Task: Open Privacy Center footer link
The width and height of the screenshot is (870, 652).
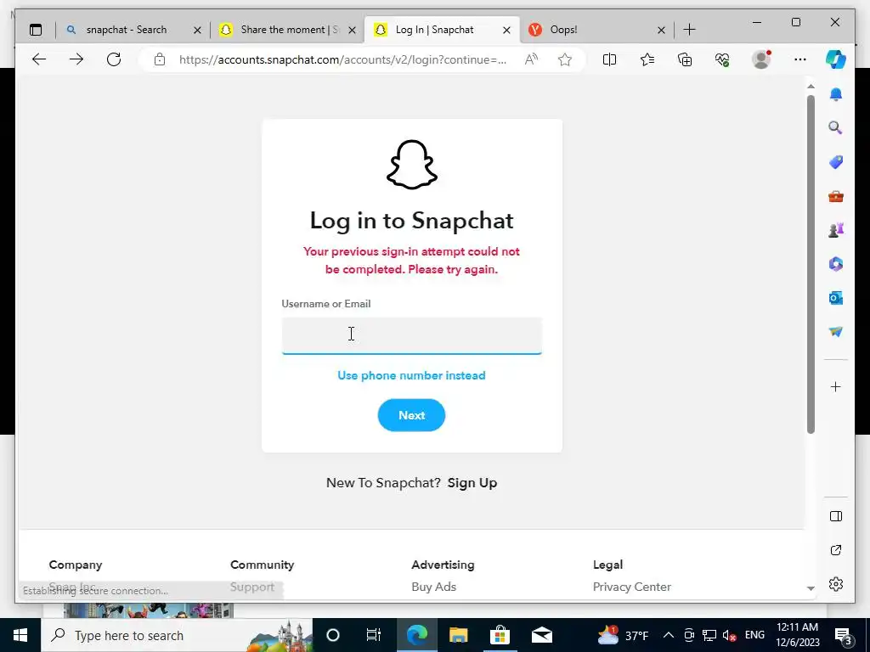Action: (631, 587)
